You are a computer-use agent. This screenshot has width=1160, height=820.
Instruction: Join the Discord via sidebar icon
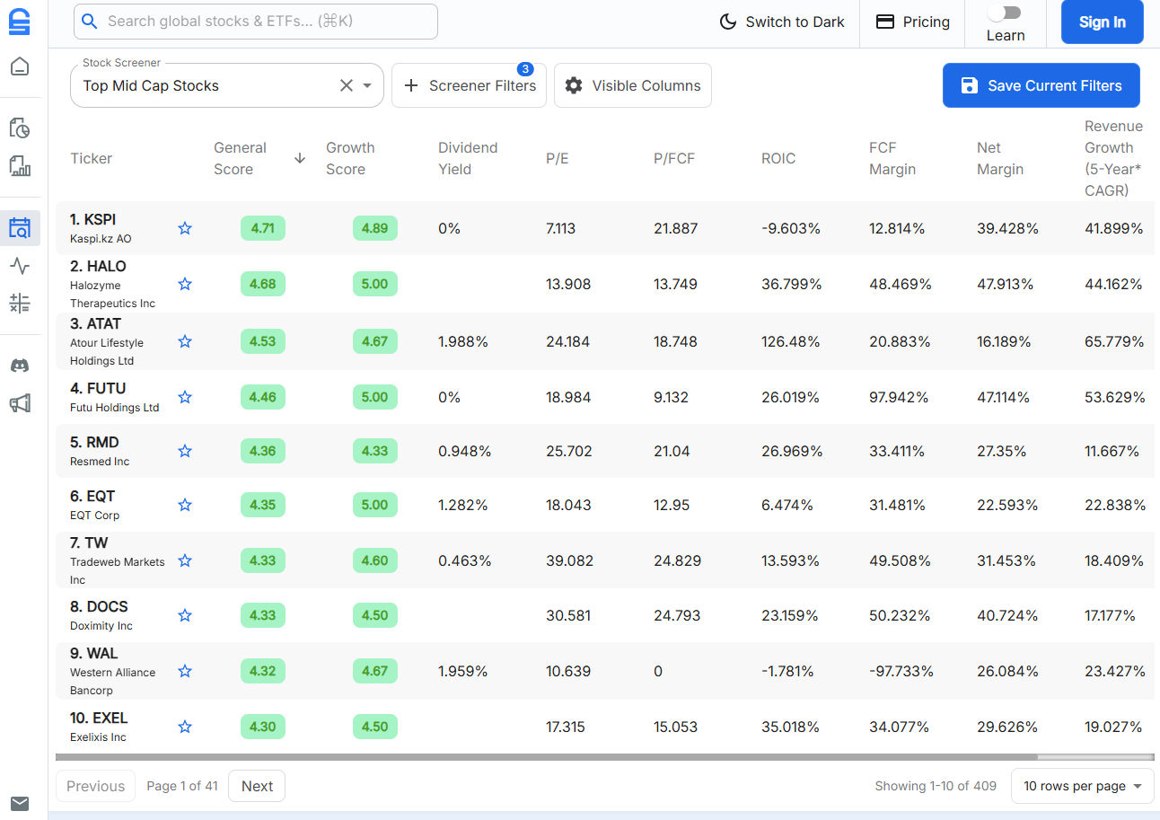click(20, 365)
